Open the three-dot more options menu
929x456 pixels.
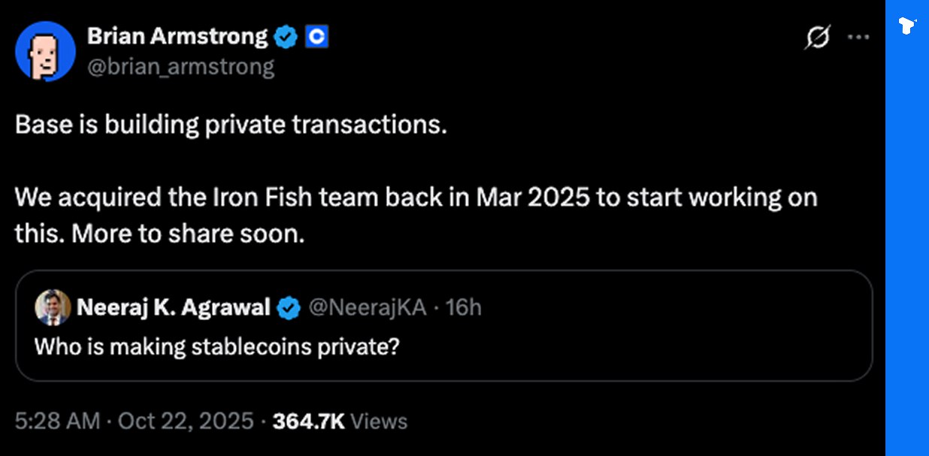pos(858,37)
